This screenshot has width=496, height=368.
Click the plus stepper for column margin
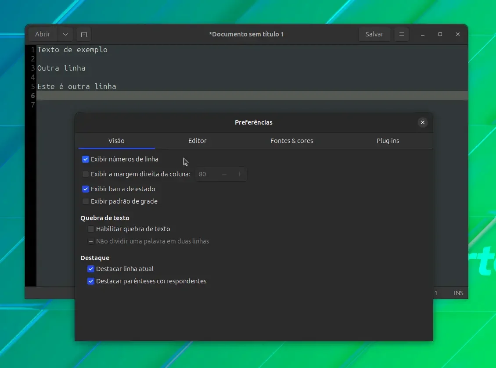tap(240, 174)
